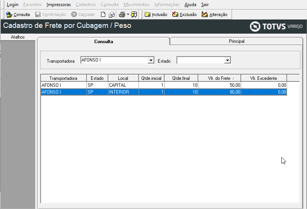Viewport: 307px width, 209px height.
Task: Click the Sair menu item
Action: (205, 5)
